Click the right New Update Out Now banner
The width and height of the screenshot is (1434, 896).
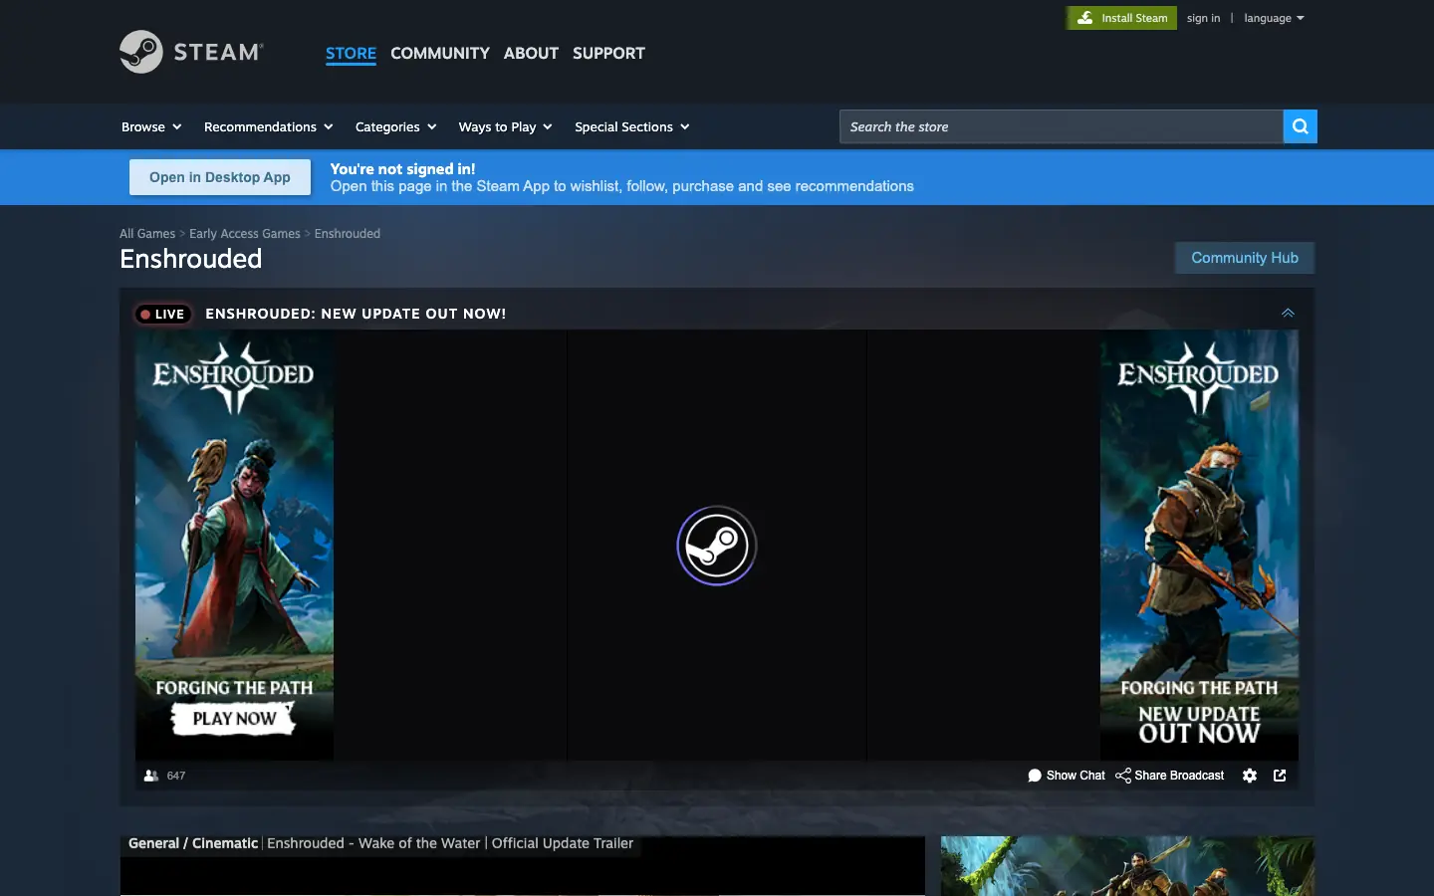click(x=1199, y=546)
